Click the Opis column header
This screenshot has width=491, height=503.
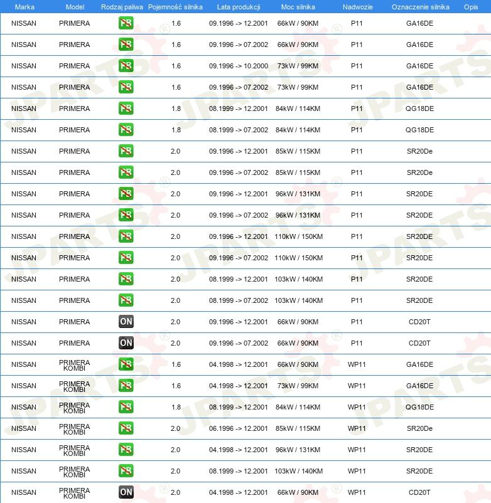[x=471, y=7]
